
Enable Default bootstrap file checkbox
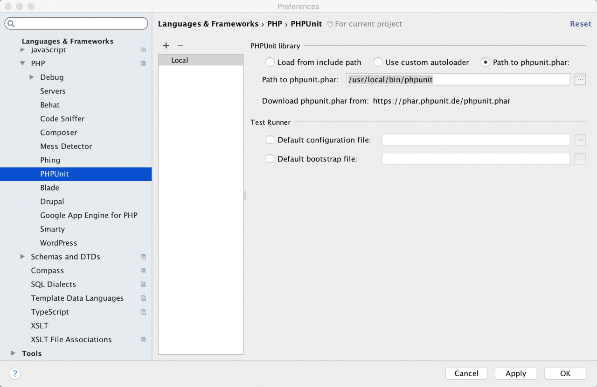coord(270,159)
